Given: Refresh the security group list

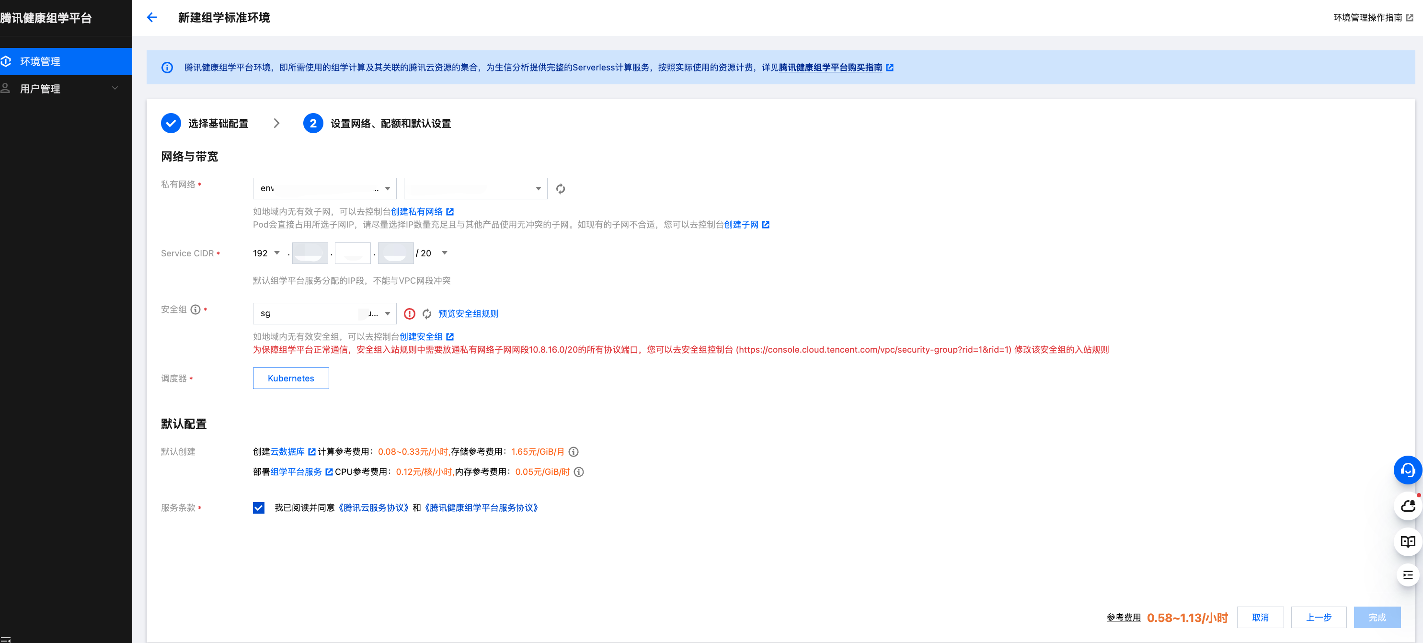Looking at the screenshot, I should pos(426,314).
